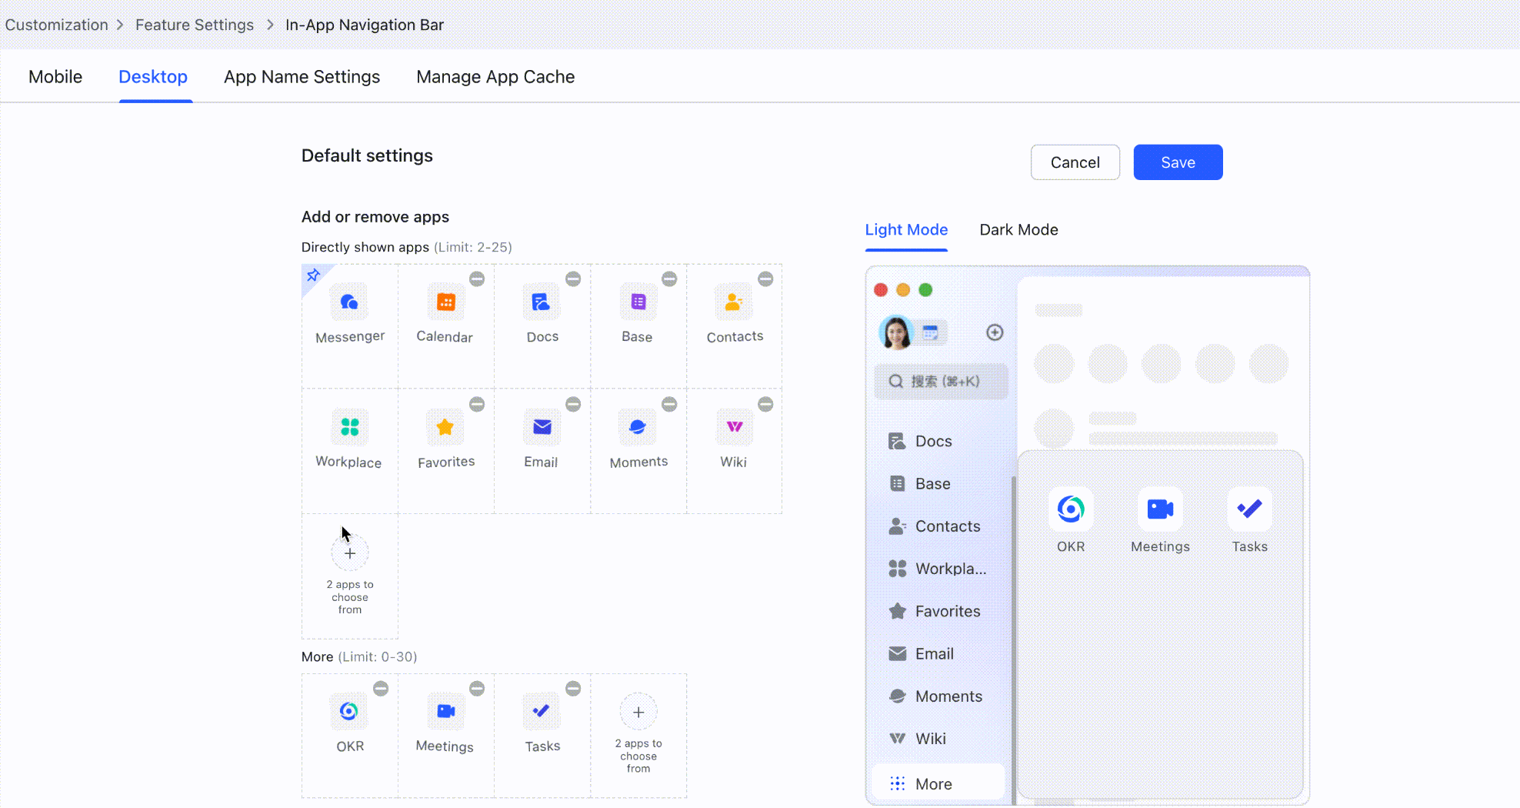Click the Calendar icon in directly shown apps
The image size is (1520, 808).
tap(445, 302)
